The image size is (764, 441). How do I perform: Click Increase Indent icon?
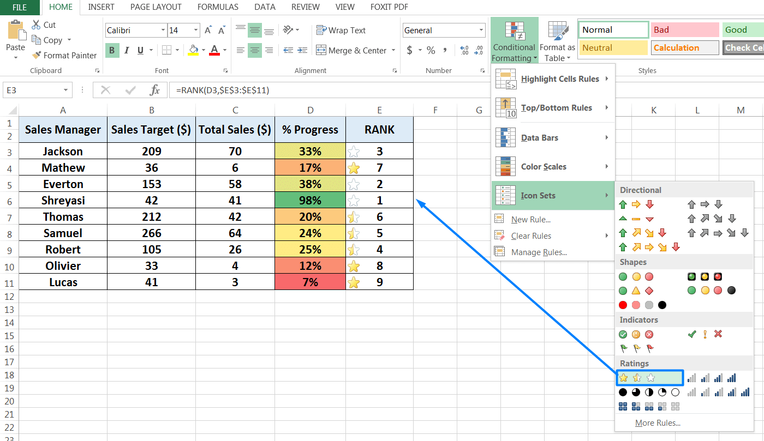pyautogui.click(x=302, y=51)
